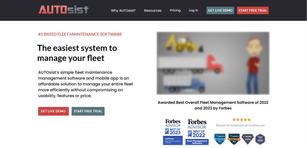Click 'Based on hundreds of reviews on:' text
The height and width of the screenshot is (148, 307).
click(x=241, y=125)
